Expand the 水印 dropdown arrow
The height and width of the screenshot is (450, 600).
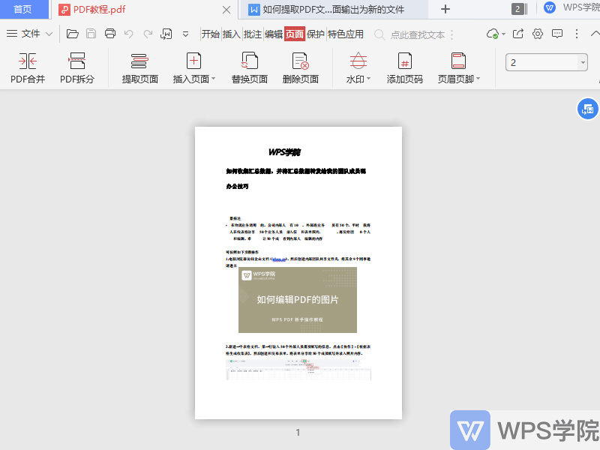pos(369,79)
